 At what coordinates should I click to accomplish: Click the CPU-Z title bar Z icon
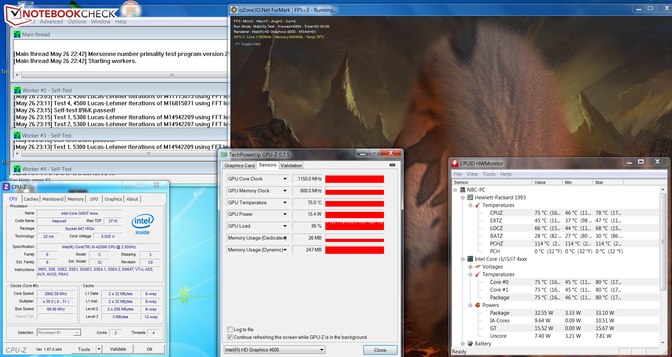pos(6,187)
